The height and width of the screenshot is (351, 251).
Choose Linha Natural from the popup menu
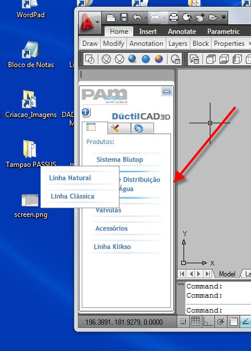(x=80, y=178)
